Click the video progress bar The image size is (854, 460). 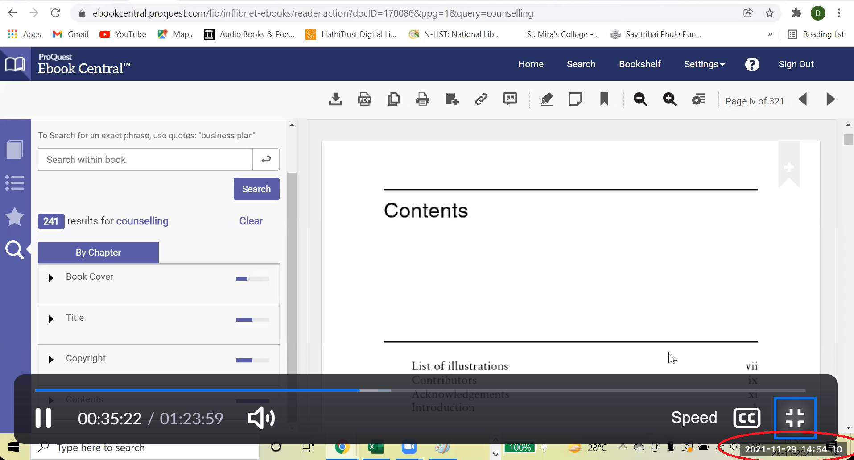point(419,390)
